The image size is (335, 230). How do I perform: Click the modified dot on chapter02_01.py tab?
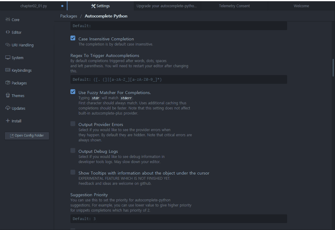pyautogui.click(x=62, y=6)
